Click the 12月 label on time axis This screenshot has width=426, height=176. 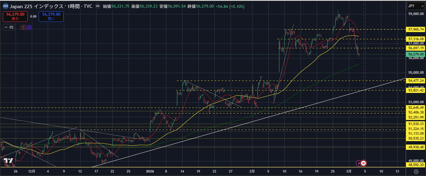31,171
